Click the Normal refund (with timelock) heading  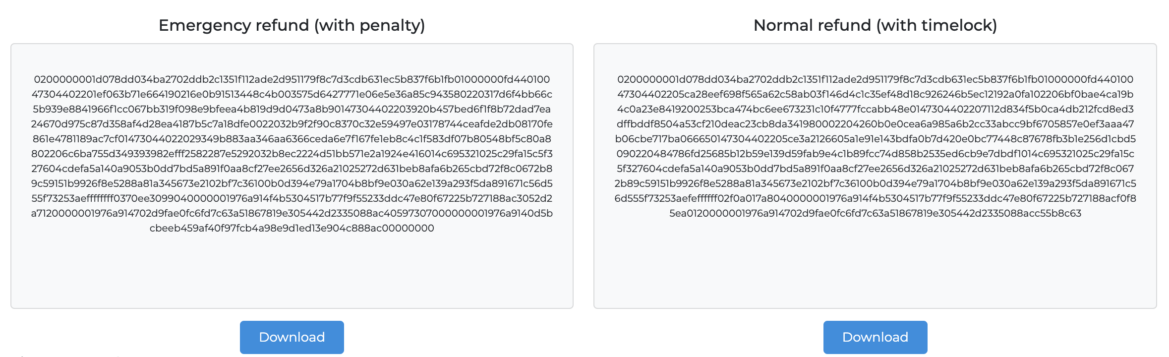[876, 25]
